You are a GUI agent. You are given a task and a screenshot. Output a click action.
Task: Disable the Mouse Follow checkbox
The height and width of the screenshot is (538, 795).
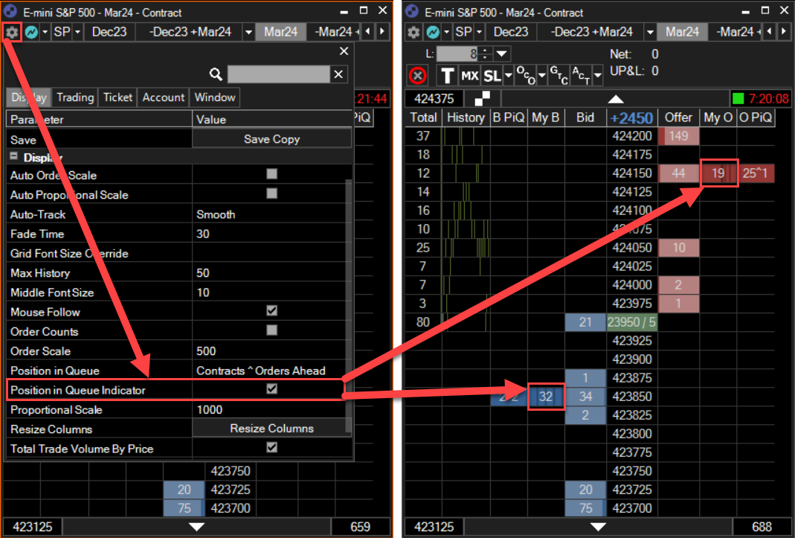point(271,312)
